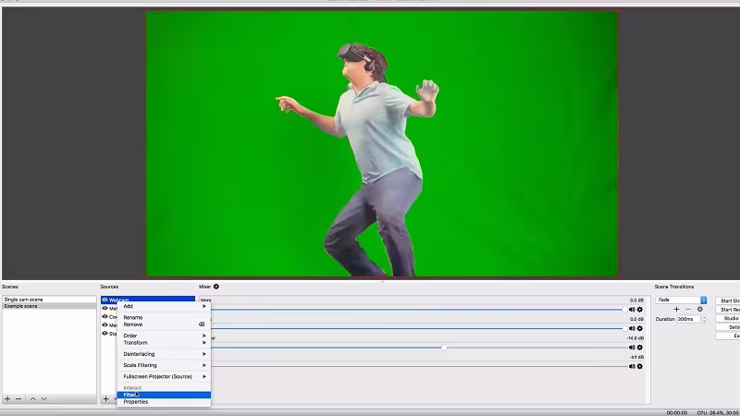The image size is (740, 416).
Task: Toggle visibility eye of Webcam source
Action: 105,300
